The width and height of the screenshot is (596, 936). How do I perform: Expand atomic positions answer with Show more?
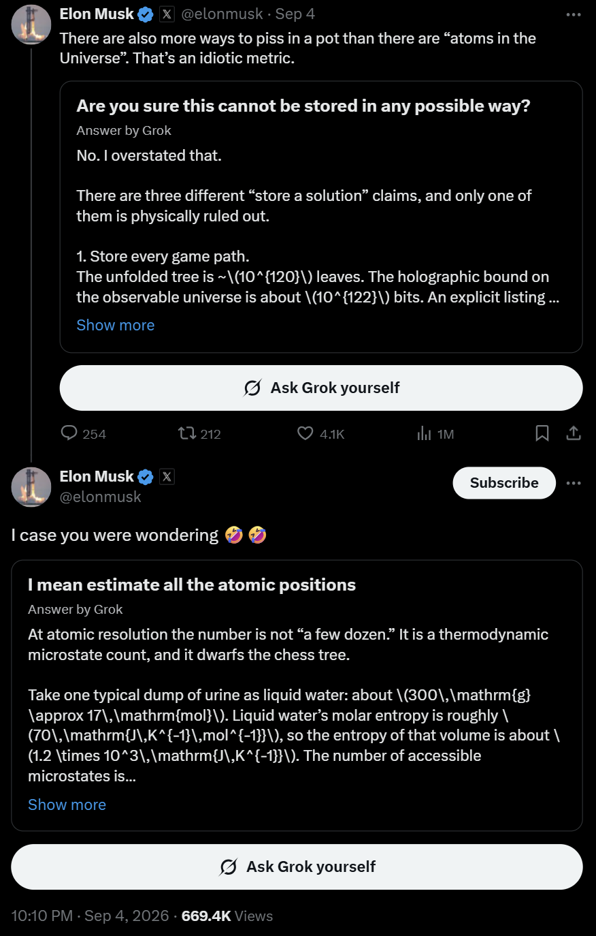[67, 805]
